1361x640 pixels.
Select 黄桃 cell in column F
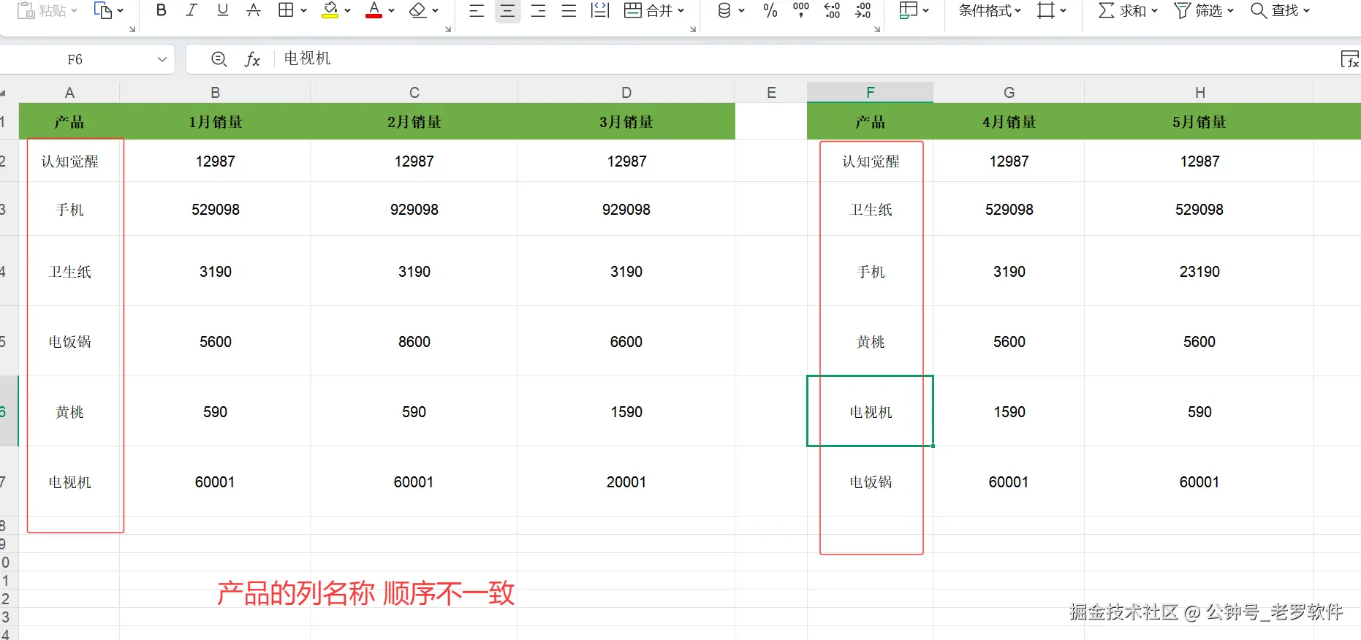pos(870,341)
